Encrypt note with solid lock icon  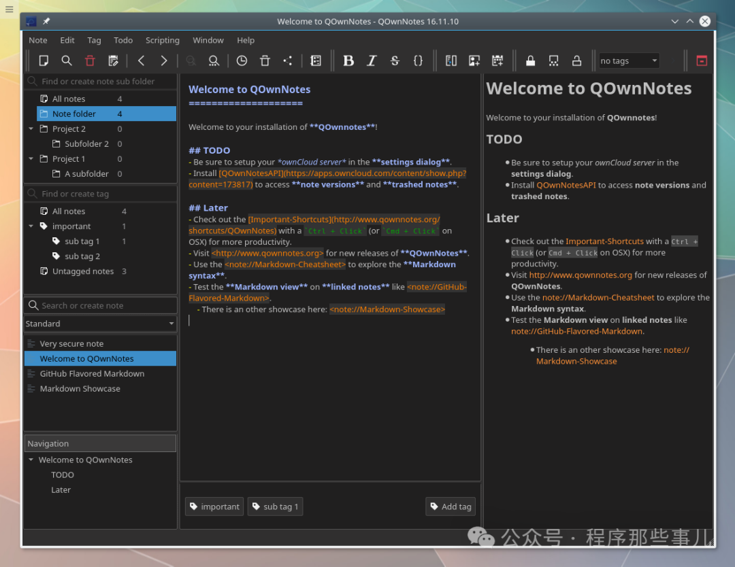click(x=530, y=61)
